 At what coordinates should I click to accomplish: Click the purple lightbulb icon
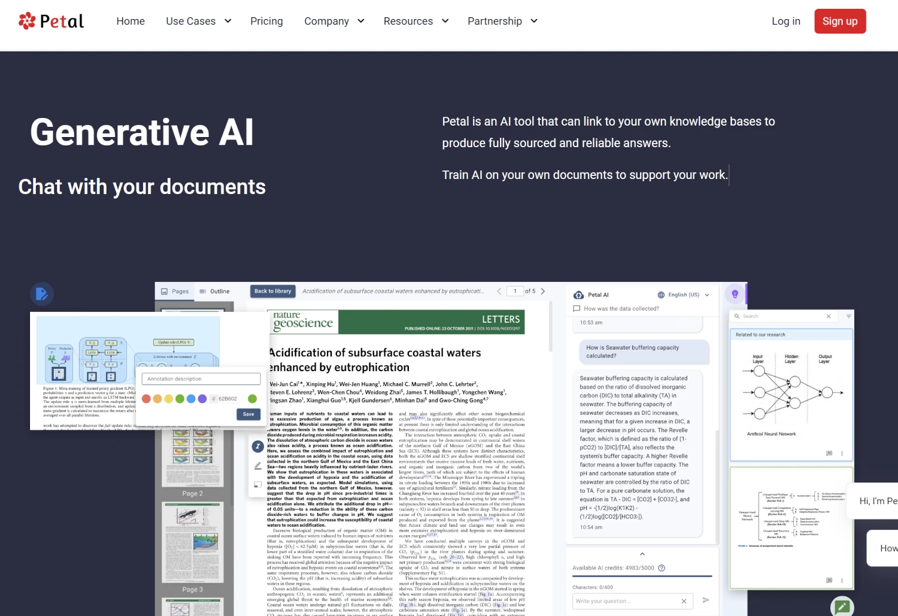735,294
